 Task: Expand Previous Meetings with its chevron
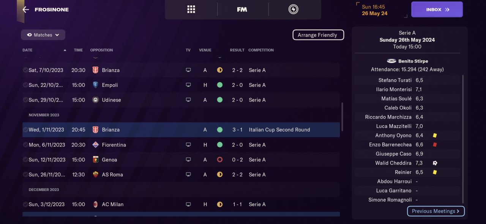coord(458,211)
